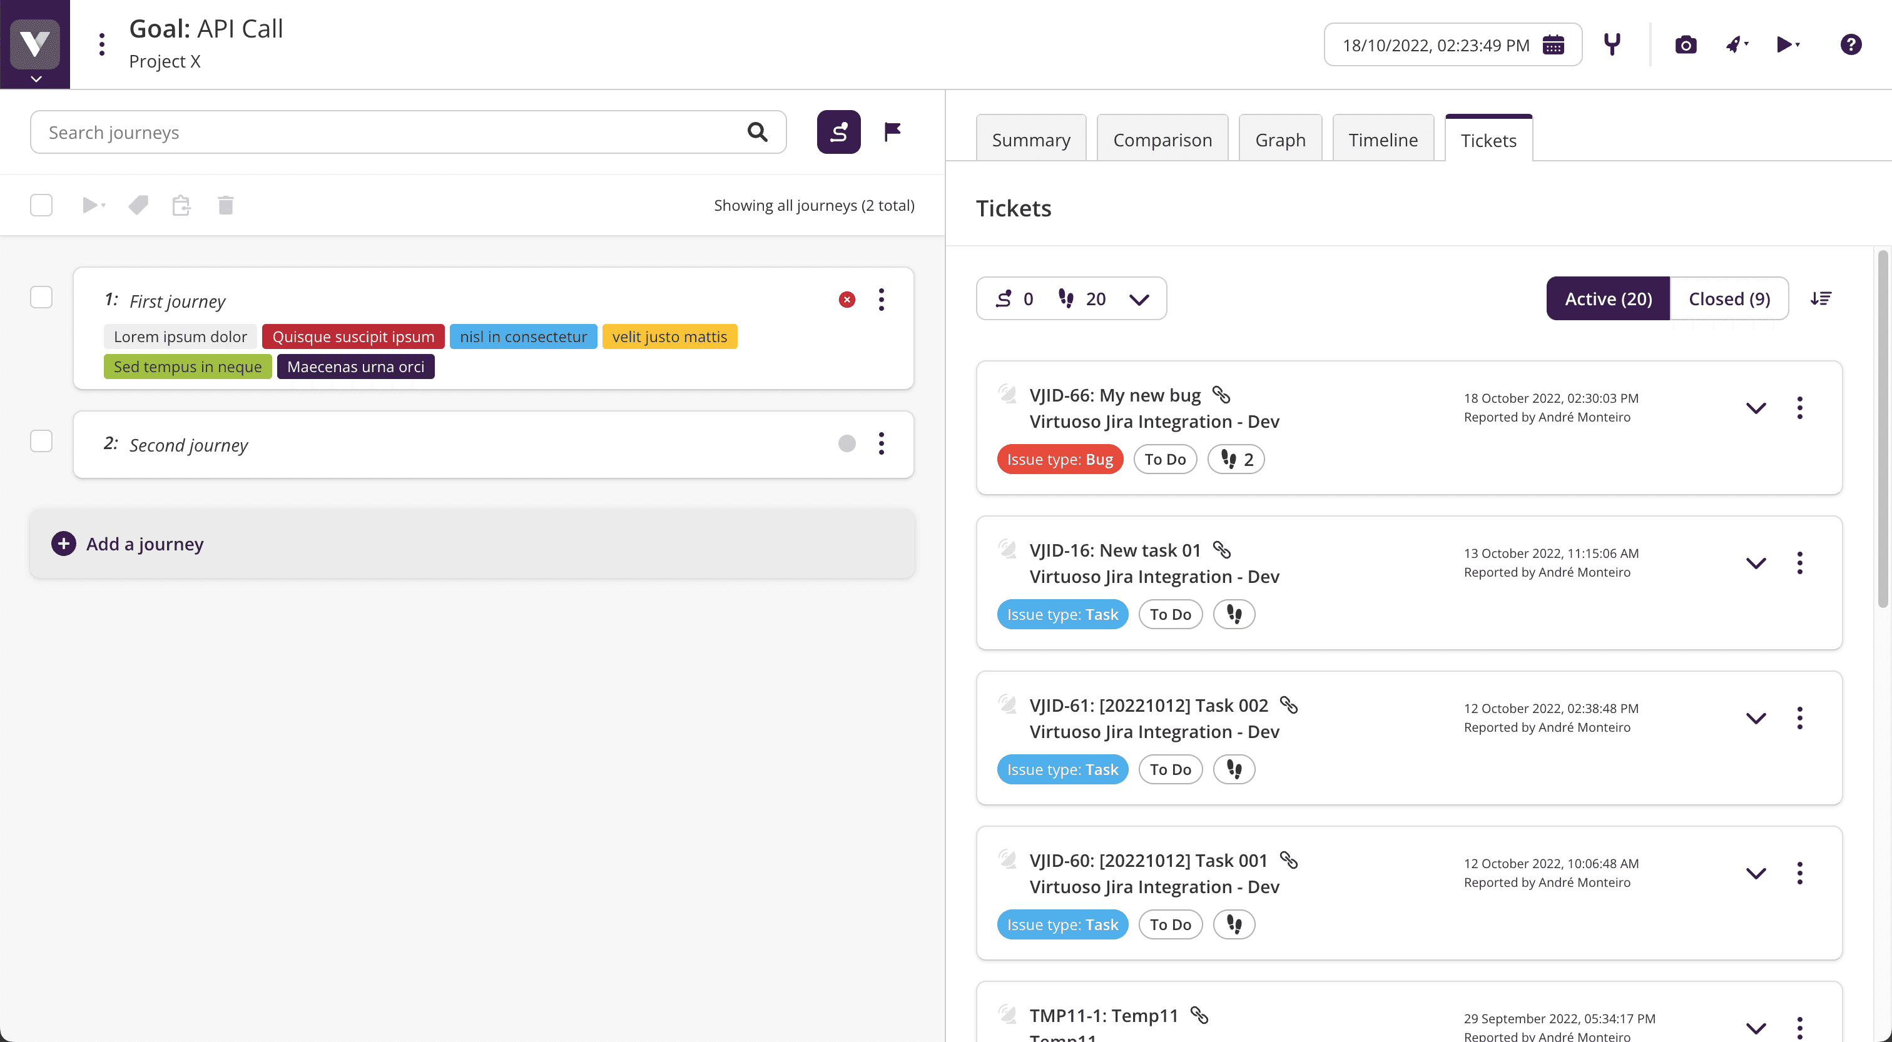
Task: Toggle the select-all journeys checkbox
Action: pos(41,205)
